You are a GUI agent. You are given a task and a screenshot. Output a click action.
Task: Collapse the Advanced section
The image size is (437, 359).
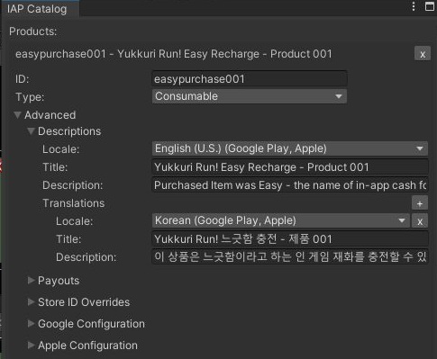coord(18,115)
